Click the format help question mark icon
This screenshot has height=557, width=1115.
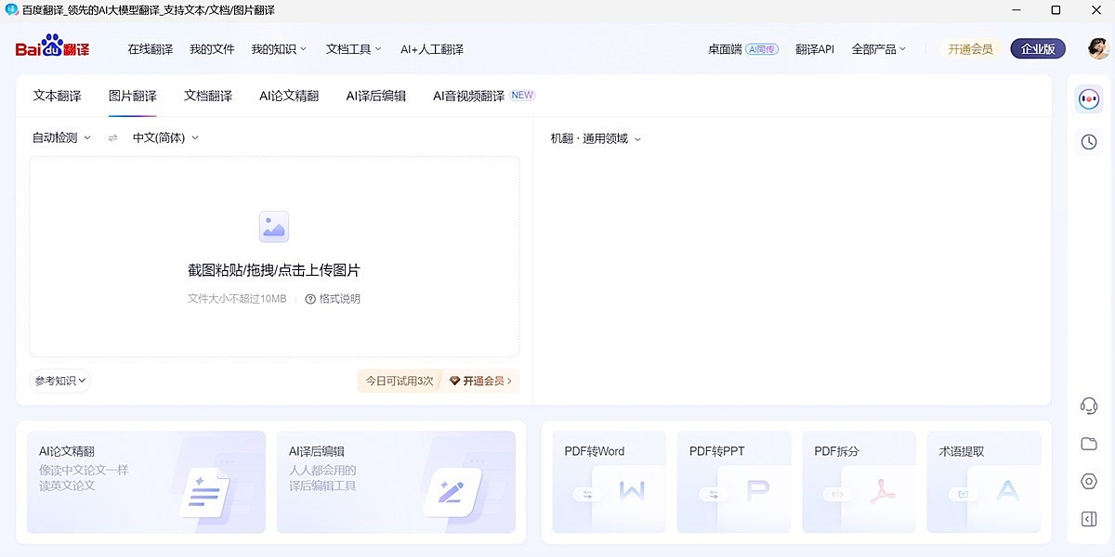(309, 298)
